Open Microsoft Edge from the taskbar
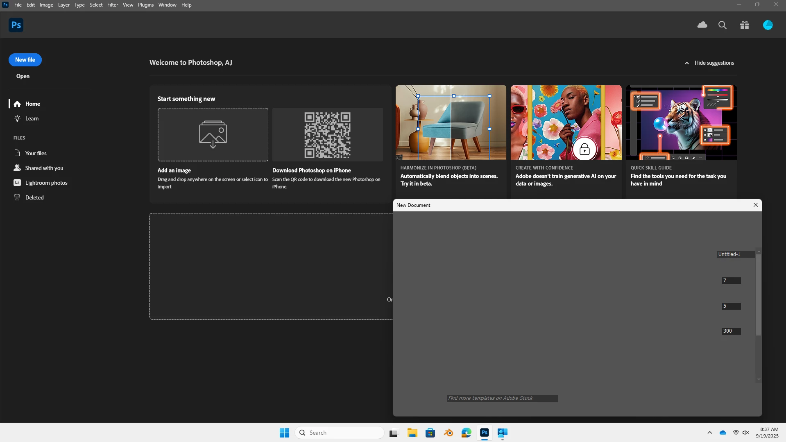This screenshot has width=786, height=442. tap(467, 433)
